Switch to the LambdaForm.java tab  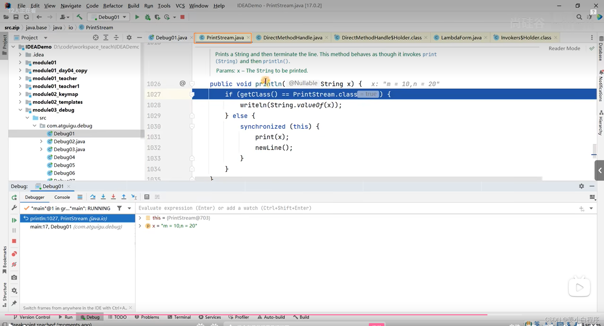[461, 38]
